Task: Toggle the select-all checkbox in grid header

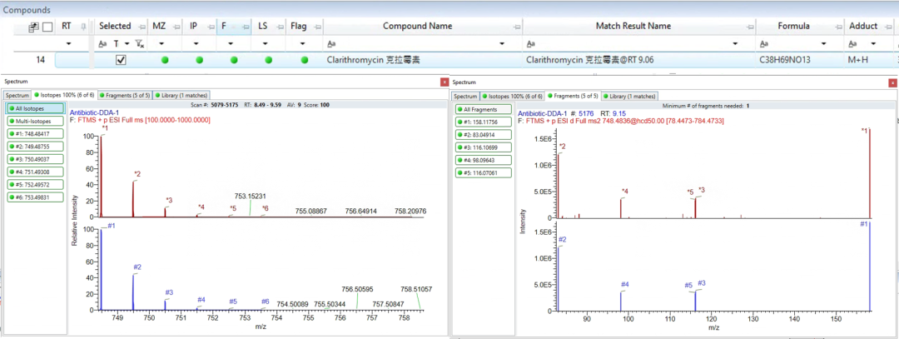Action: (47, 27)
